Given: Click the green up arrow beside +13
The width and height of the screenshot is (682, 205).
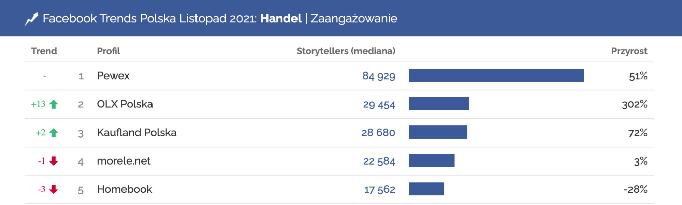Looking at the screenshot, I should 54,104.
